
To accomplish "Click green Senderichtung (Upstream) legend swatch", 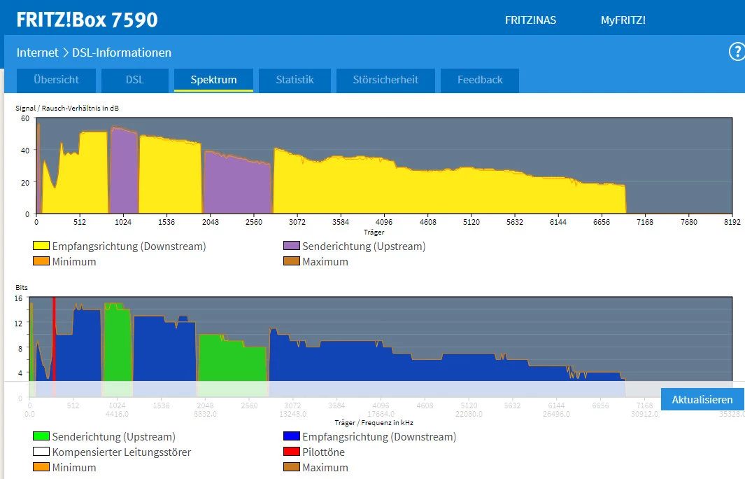I will tap(41, 437).
